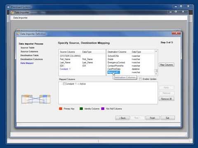Select Source Table step in process list
The height and width of the screenshot is (148, 198).
(x=27, y=48)
